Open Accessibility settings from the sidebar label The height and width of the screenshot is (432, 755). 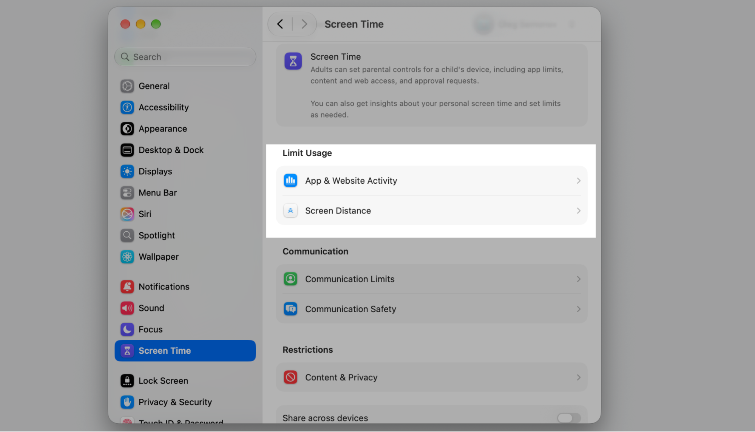coord(164,107)
